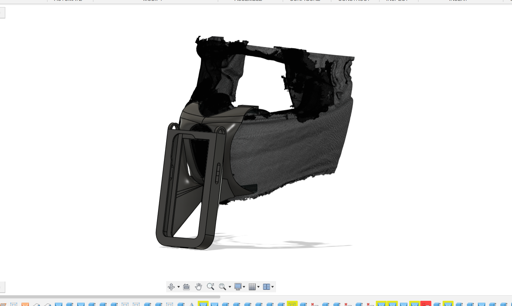Select the Zoom magnifier tool
512x306 pixels.
click(211, 286)
